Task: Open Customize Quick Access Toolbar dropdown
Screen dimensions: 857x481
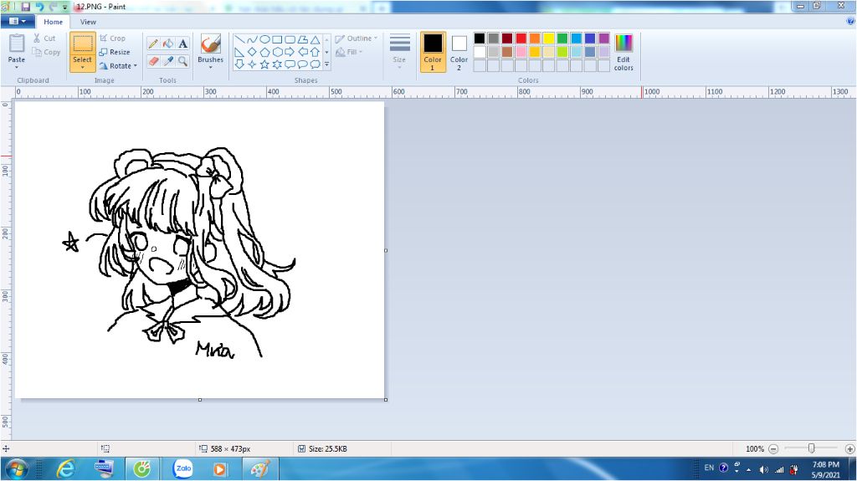Action: 65,7
